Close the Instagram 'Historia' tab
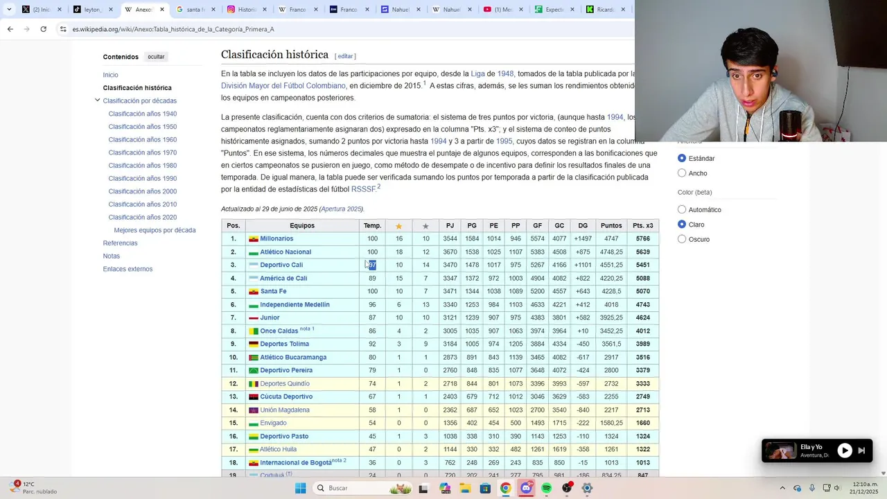The image size is (887, 499). (x=265, y=10)
